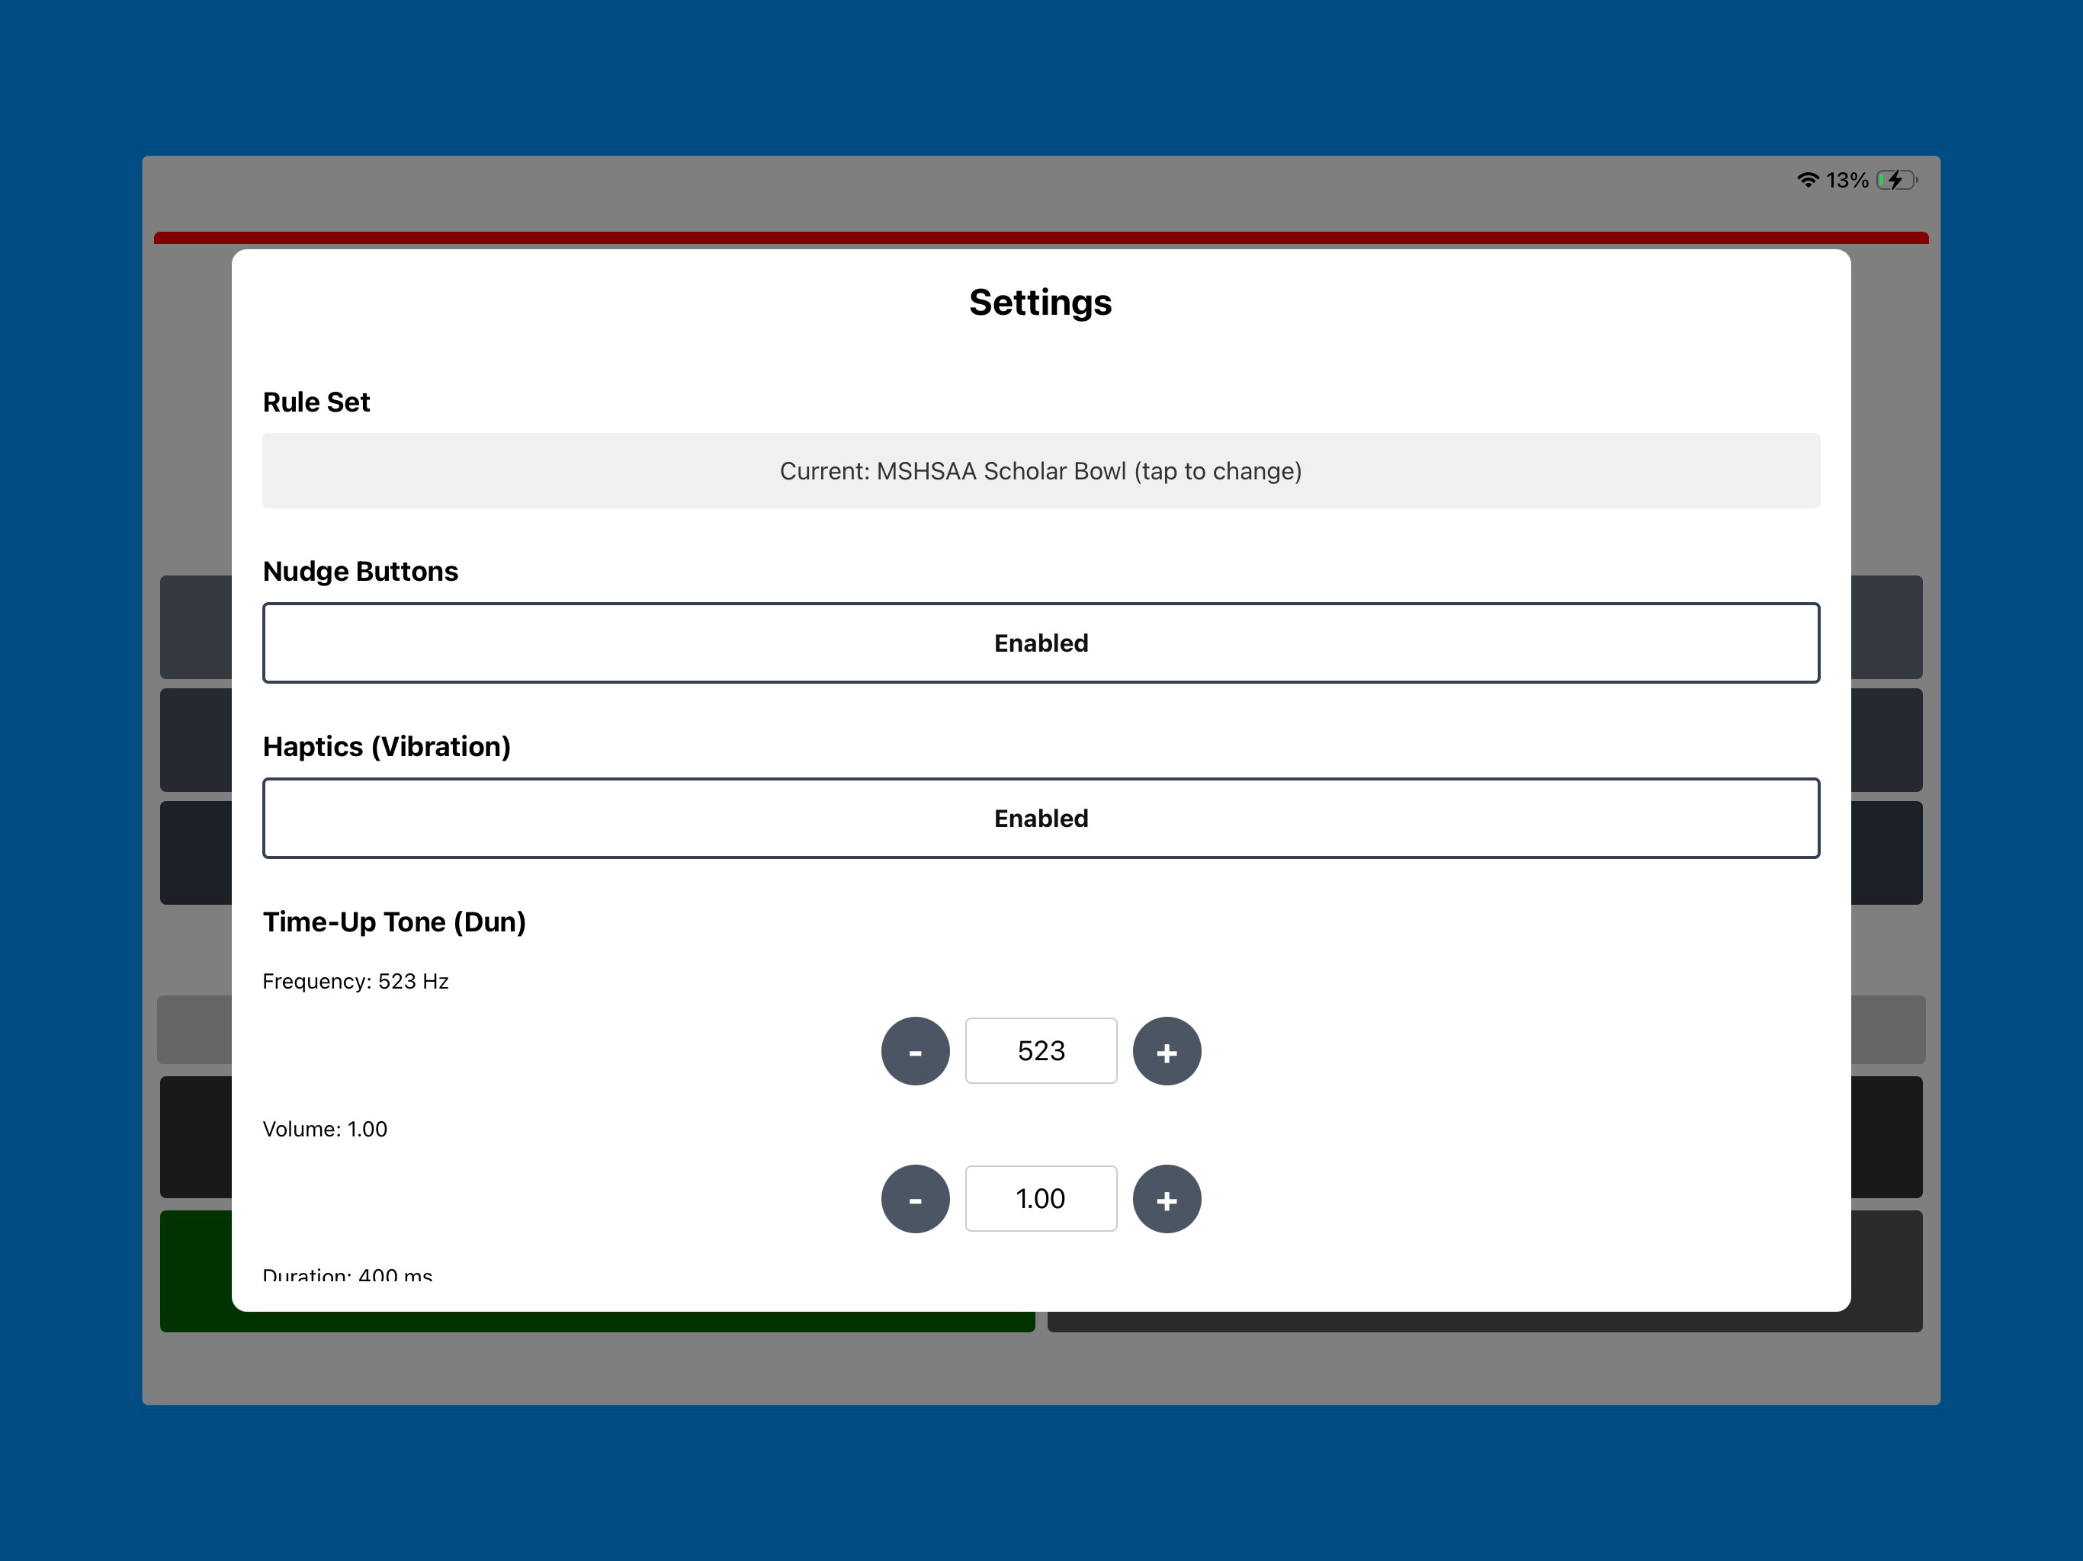
Task: Decrease frequency with the minus button
Action: (915, 1051)
